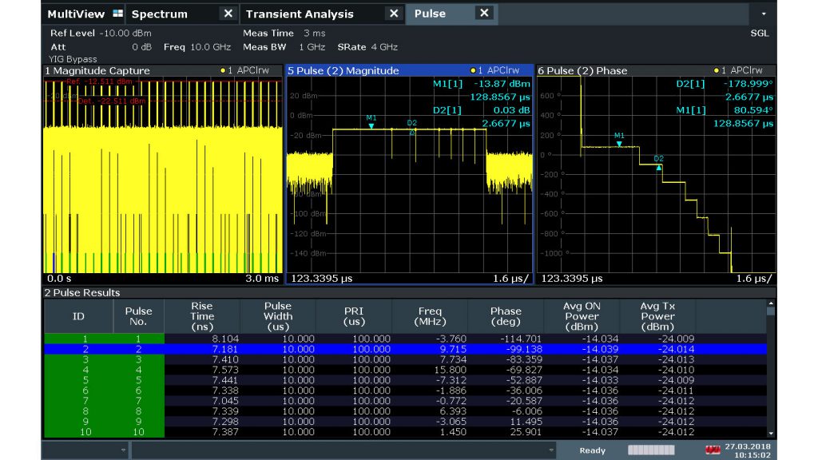Viewport: 818px width, 460px height.
Task: Switch to the Spectrum tab
Action: pos(160,14)
